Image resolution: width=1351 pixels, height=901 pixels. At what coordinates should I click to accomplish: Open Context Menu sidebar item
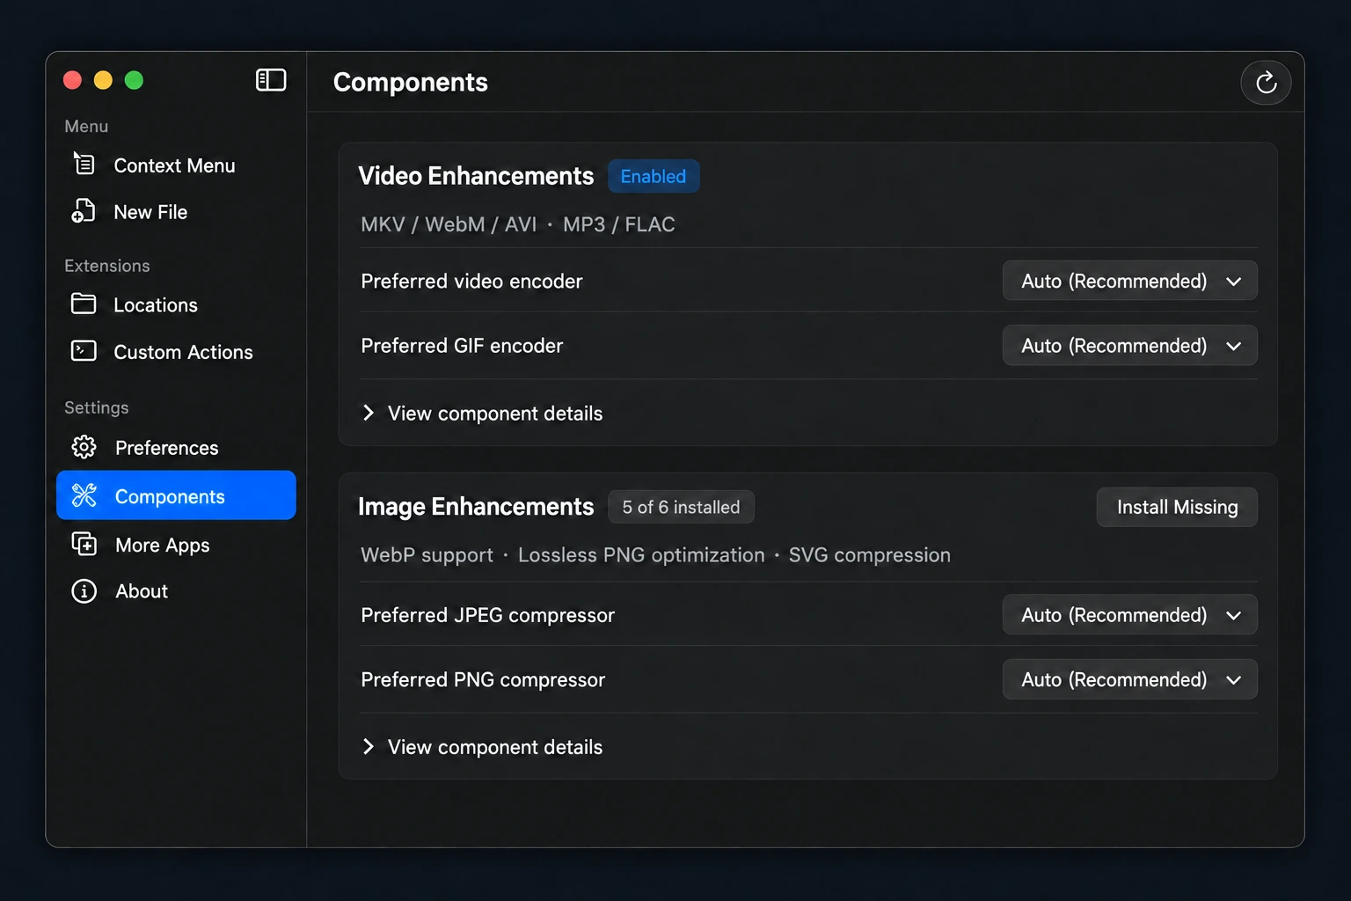point(176,165)
